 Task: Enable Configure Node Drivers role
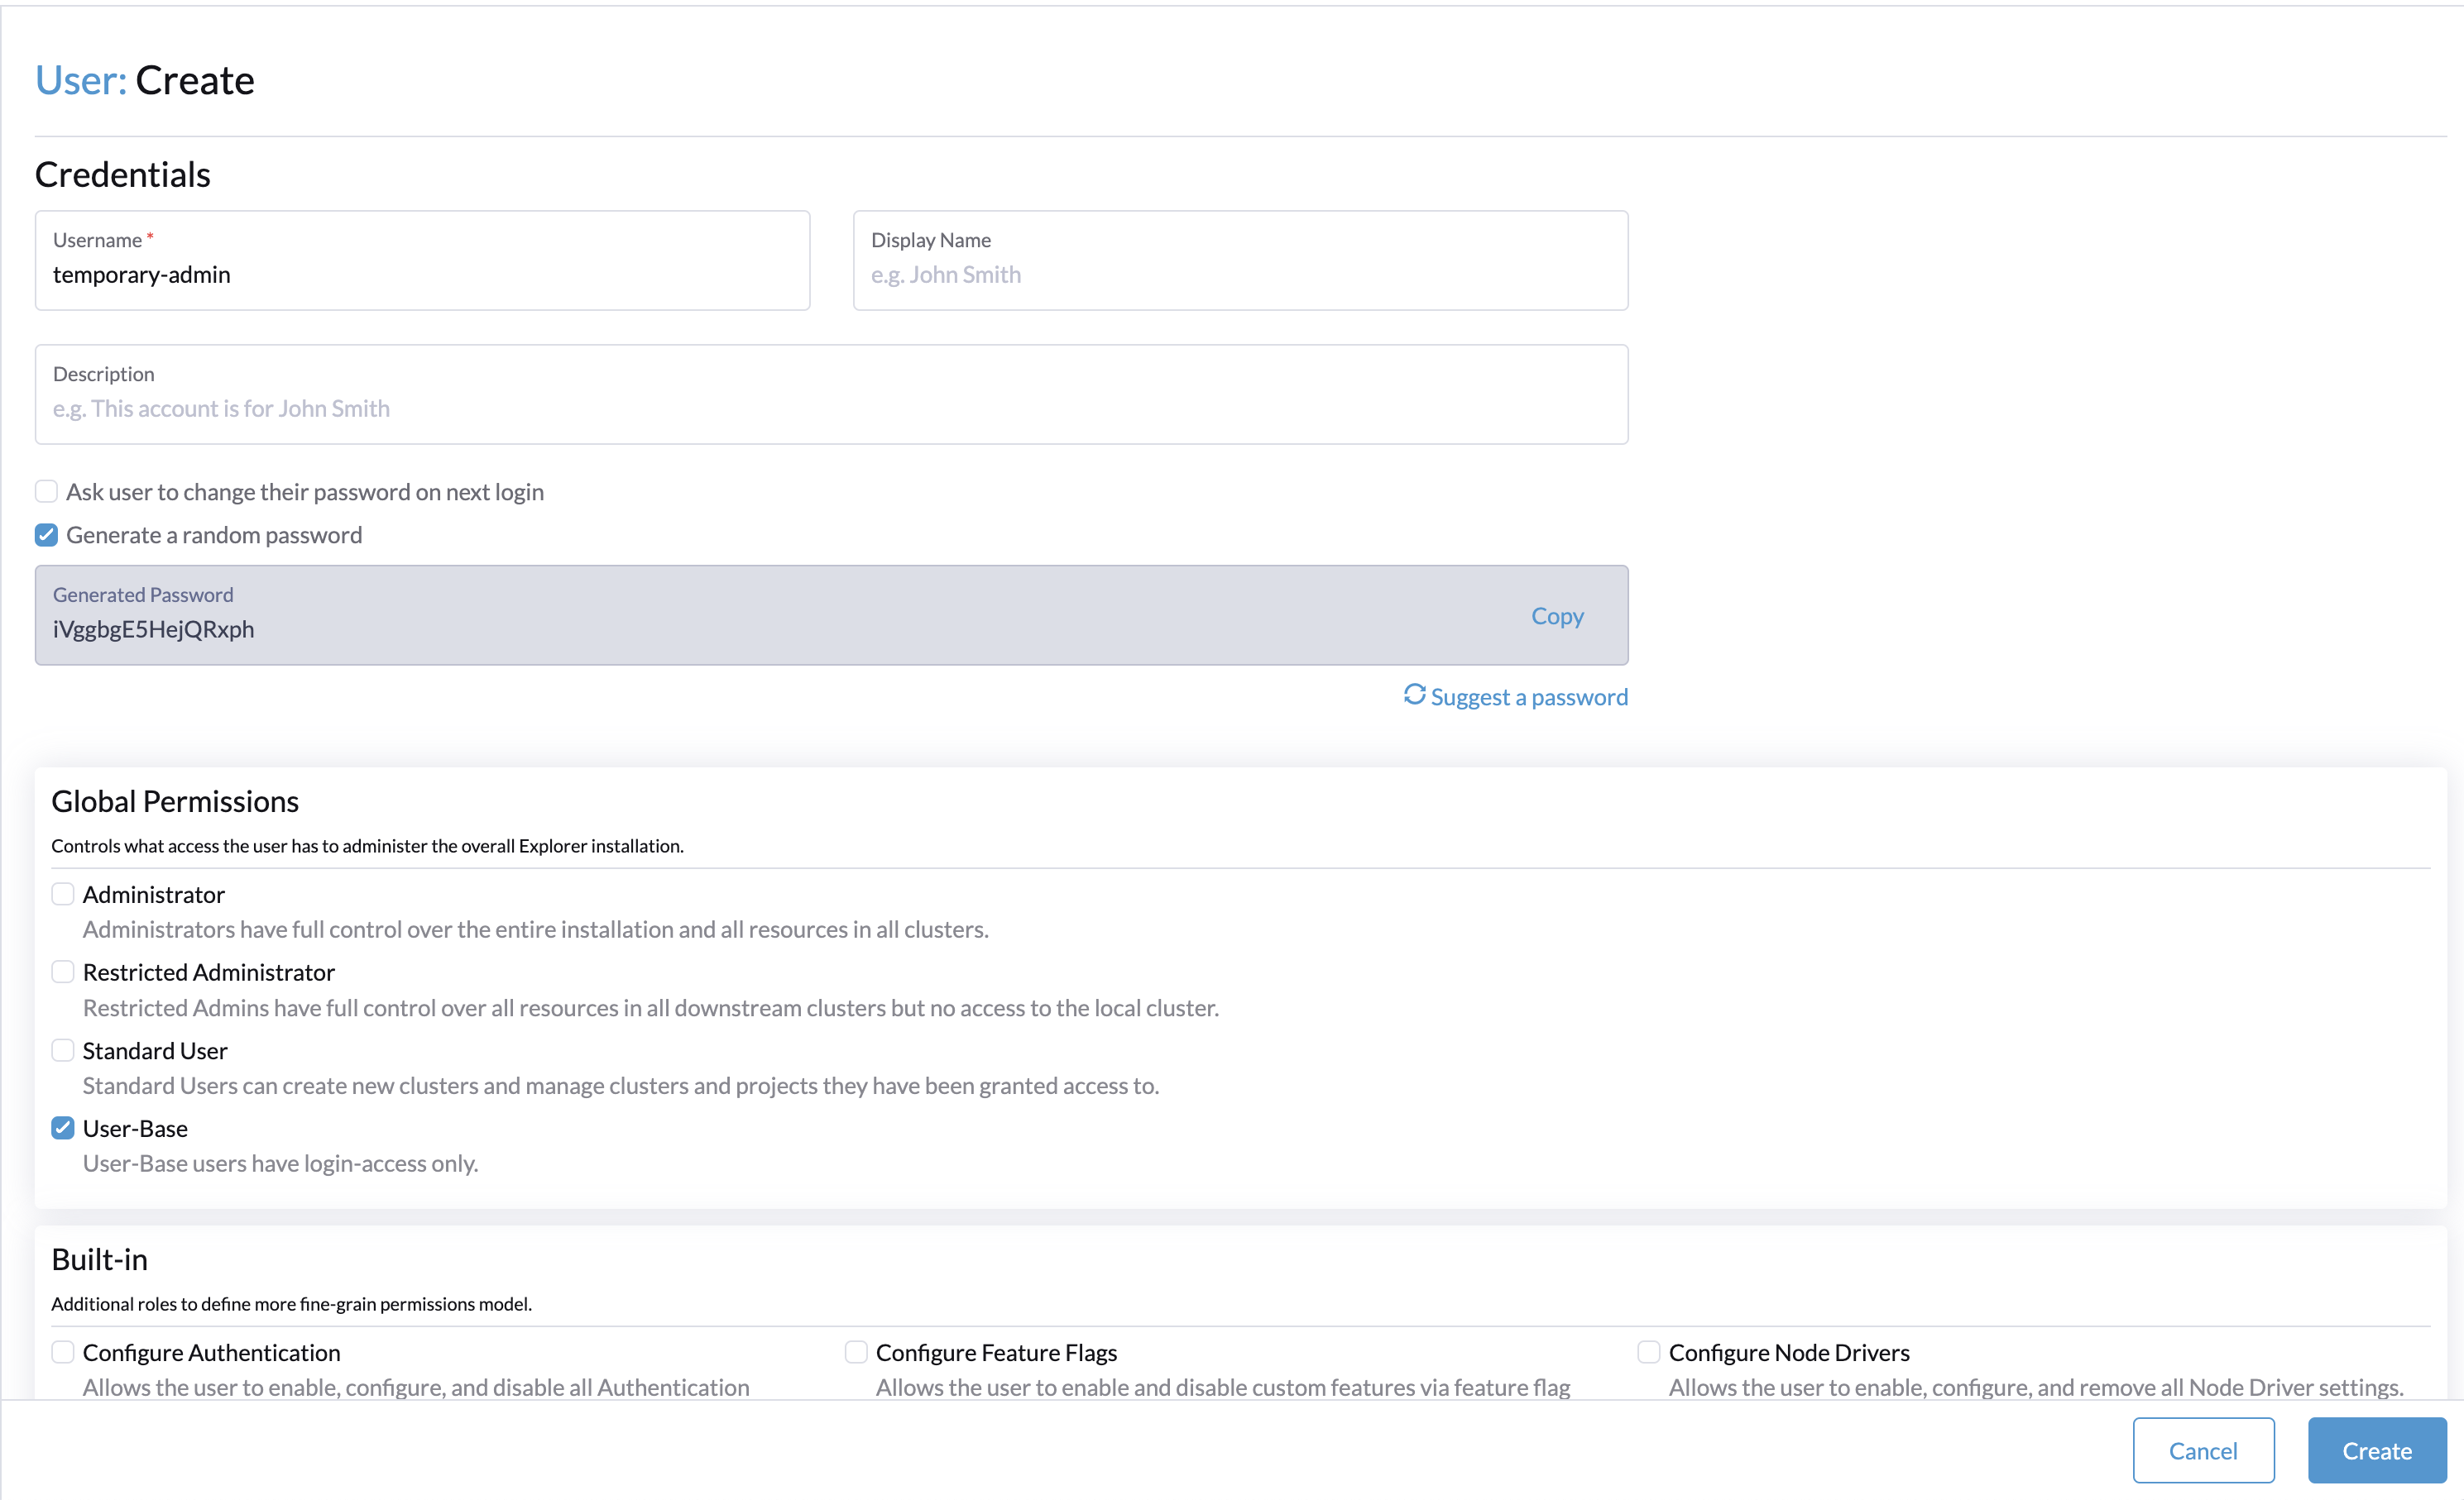(1649, 1351)
